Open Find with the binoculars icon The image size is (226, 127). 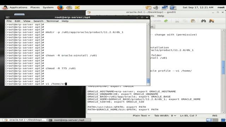pos(203,21)
